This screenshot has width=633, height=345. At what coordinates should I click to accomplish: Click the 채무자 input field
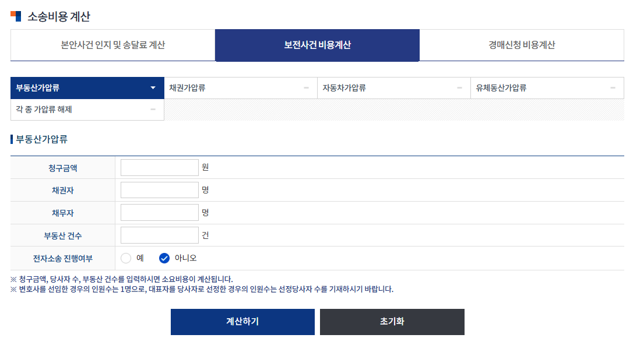point(158,212)
